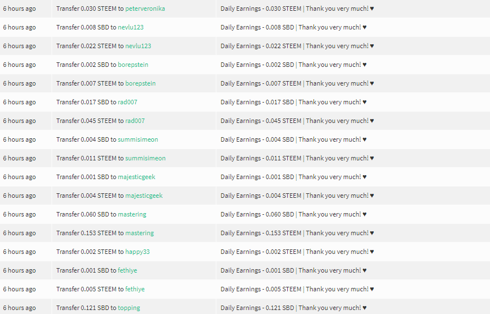Open nevlu123 link in 0.022 STEEM transfer
This screenshot has width=490, height=314.
coord(138,46)
